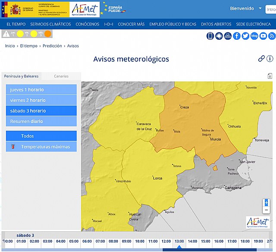Open AEMET YouTube channel icon

[263, 36]
